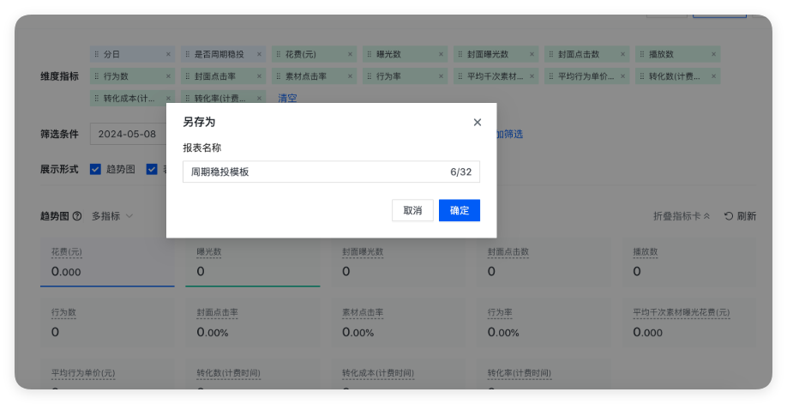787x404 pixels.
Task: Grab the drag handle of 播放数 tag
Action: point(642,54)
